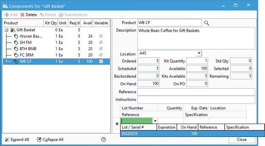This screenshot has height=146, width=265.
Task: Click the new row asterisk marker
Action: [x=117, y=124]
